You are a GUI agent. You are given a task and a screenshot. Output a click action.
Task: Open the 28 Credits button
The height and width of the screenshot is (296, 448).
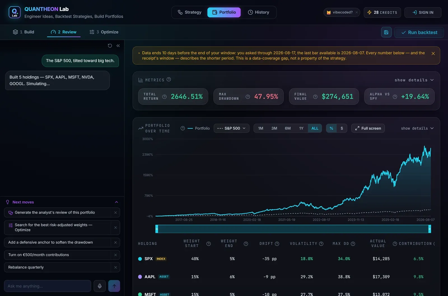click(382, 12)
